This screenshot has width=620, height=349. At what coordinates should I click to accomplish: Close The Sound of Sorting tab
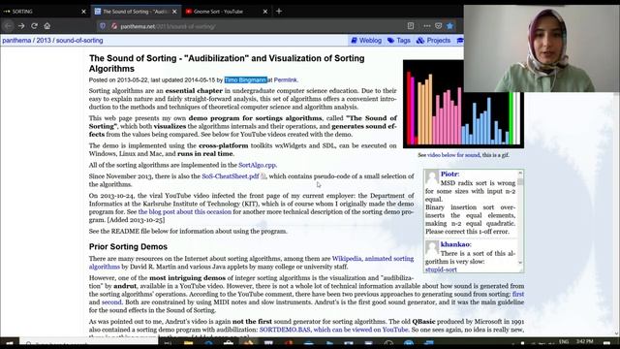174,12
